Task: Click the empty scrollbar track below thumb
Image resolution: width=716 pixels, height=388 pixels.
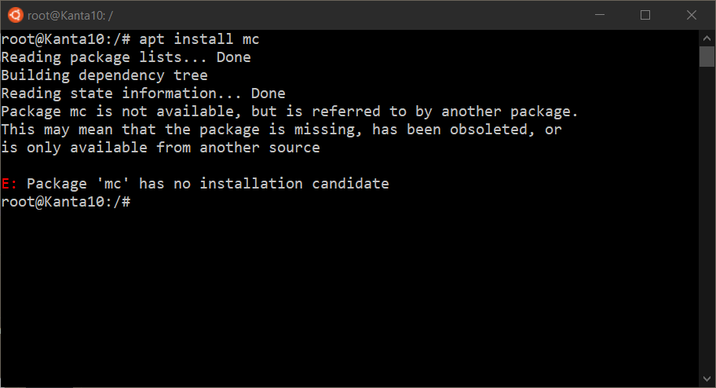Action: pos(707,218)
